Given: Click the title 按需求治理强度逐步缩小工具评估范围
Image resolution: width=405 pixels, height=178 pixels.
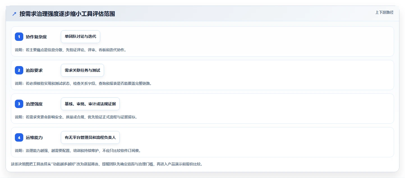Looking at the screenshot, I should pyautogui.click(x=67, y=14).
